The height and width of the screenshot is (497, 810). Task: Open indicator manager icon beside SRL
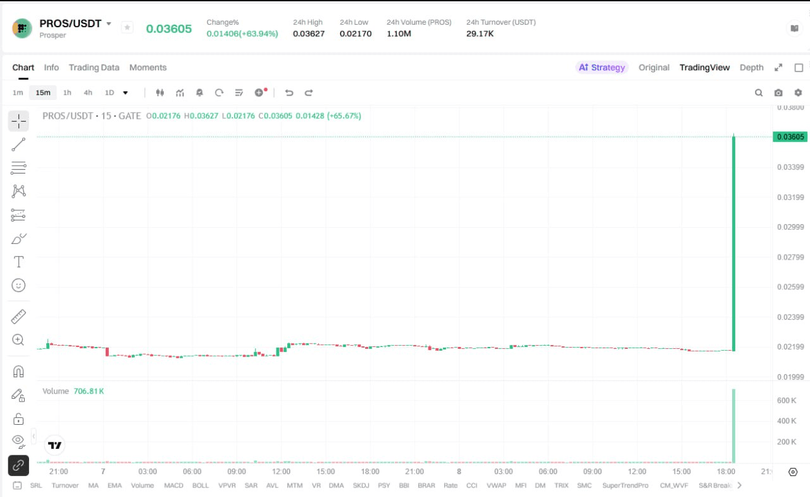(17, 486)
